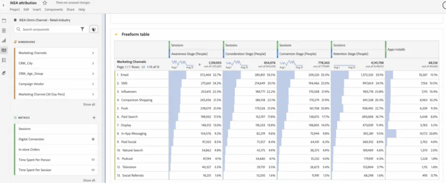
Task: Click Show all under Metrics
Action: coord(89,180)
